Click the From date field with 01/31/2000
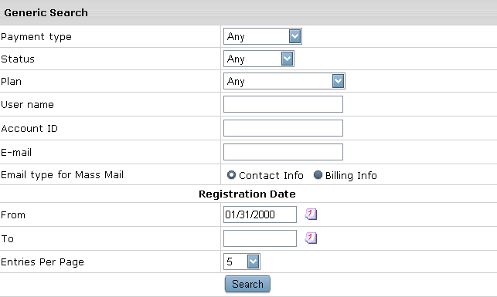 (x=260, y=214)
